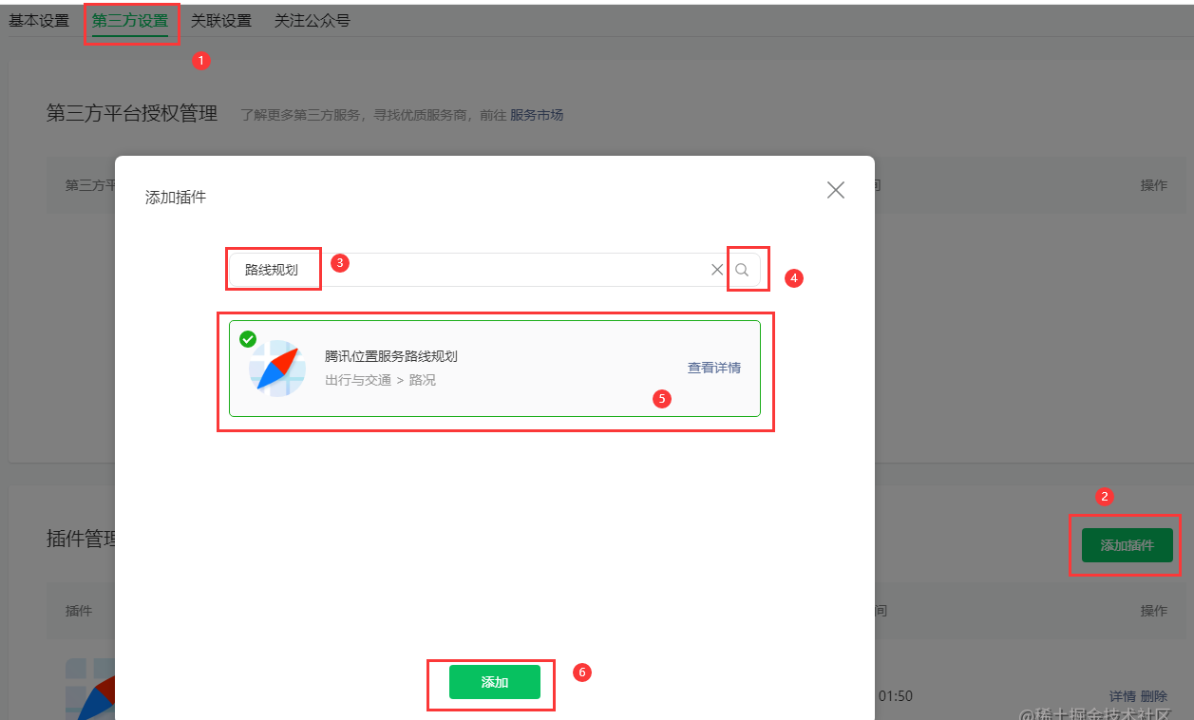Viewport: 1194px width, 720px height.
Task: Click the compass plugin icon in dialog
Action: point(276,369)
